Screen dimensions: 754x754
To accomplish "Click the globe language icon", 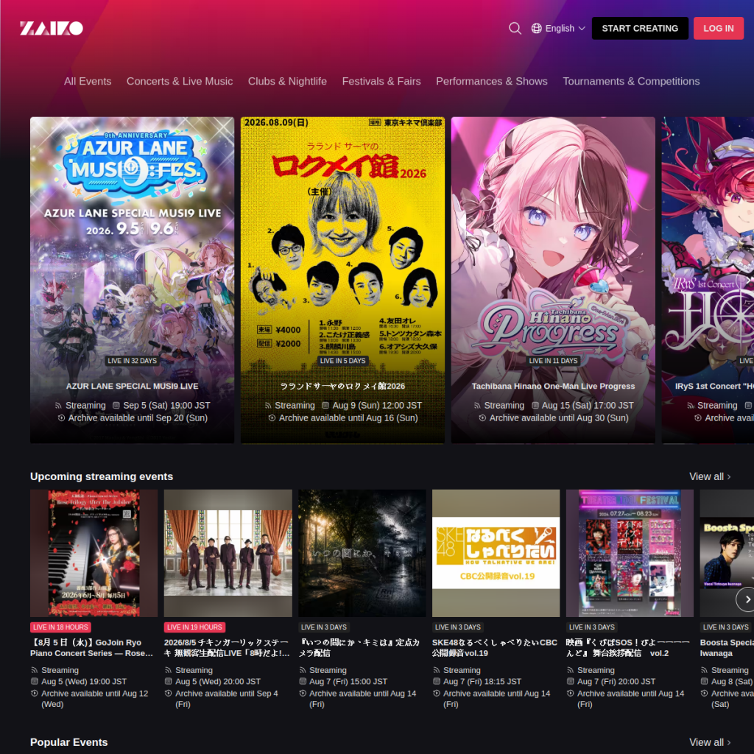I will [x=537, y=29].
